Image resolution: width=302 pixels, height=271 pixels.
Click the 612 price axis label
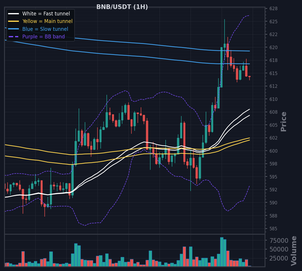[274, 86]
